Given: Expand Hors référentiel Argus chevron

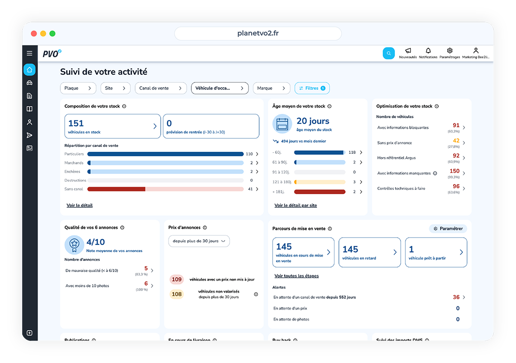Looking at the screenshot, I should 464,158.
